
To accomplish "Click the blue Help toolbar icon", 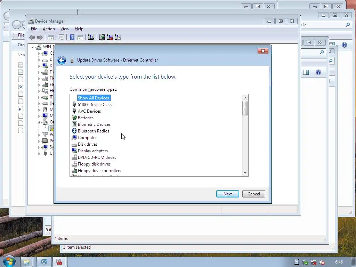I will (72, 37).
